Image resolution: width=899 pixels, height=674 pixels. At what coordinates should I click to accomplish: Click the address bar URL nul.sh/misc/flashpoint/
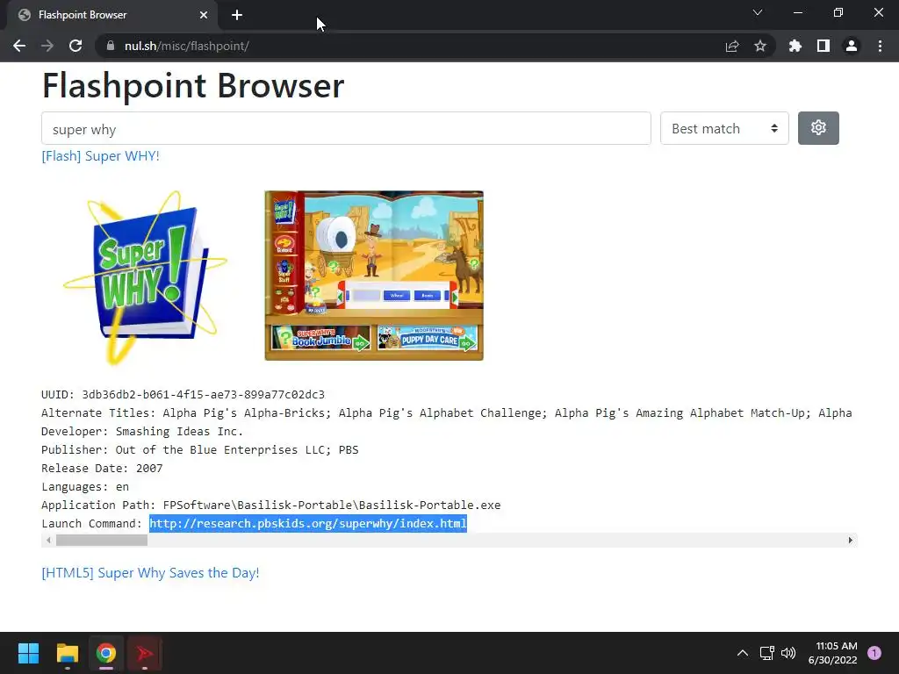coord(186,46)
